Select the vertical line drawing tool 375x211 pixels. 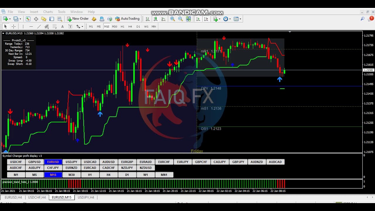(23, 26)
